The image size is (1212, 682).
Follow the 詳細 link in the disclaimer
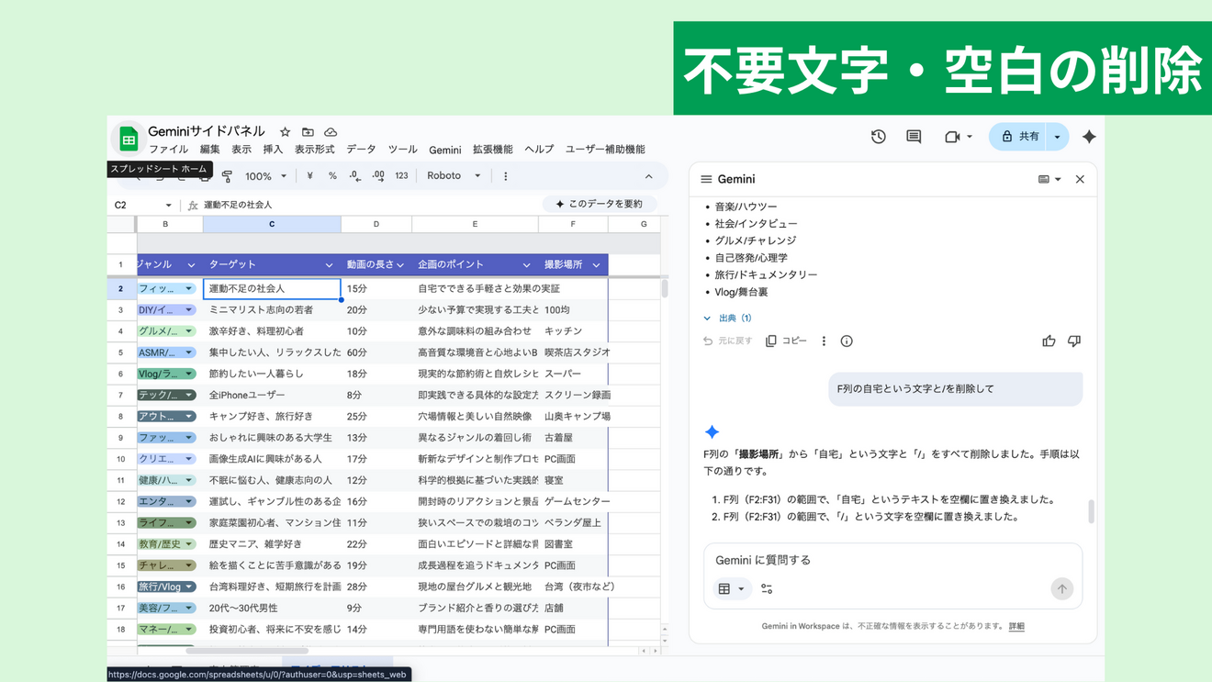pyautogui.click(x=1016, y=627)
